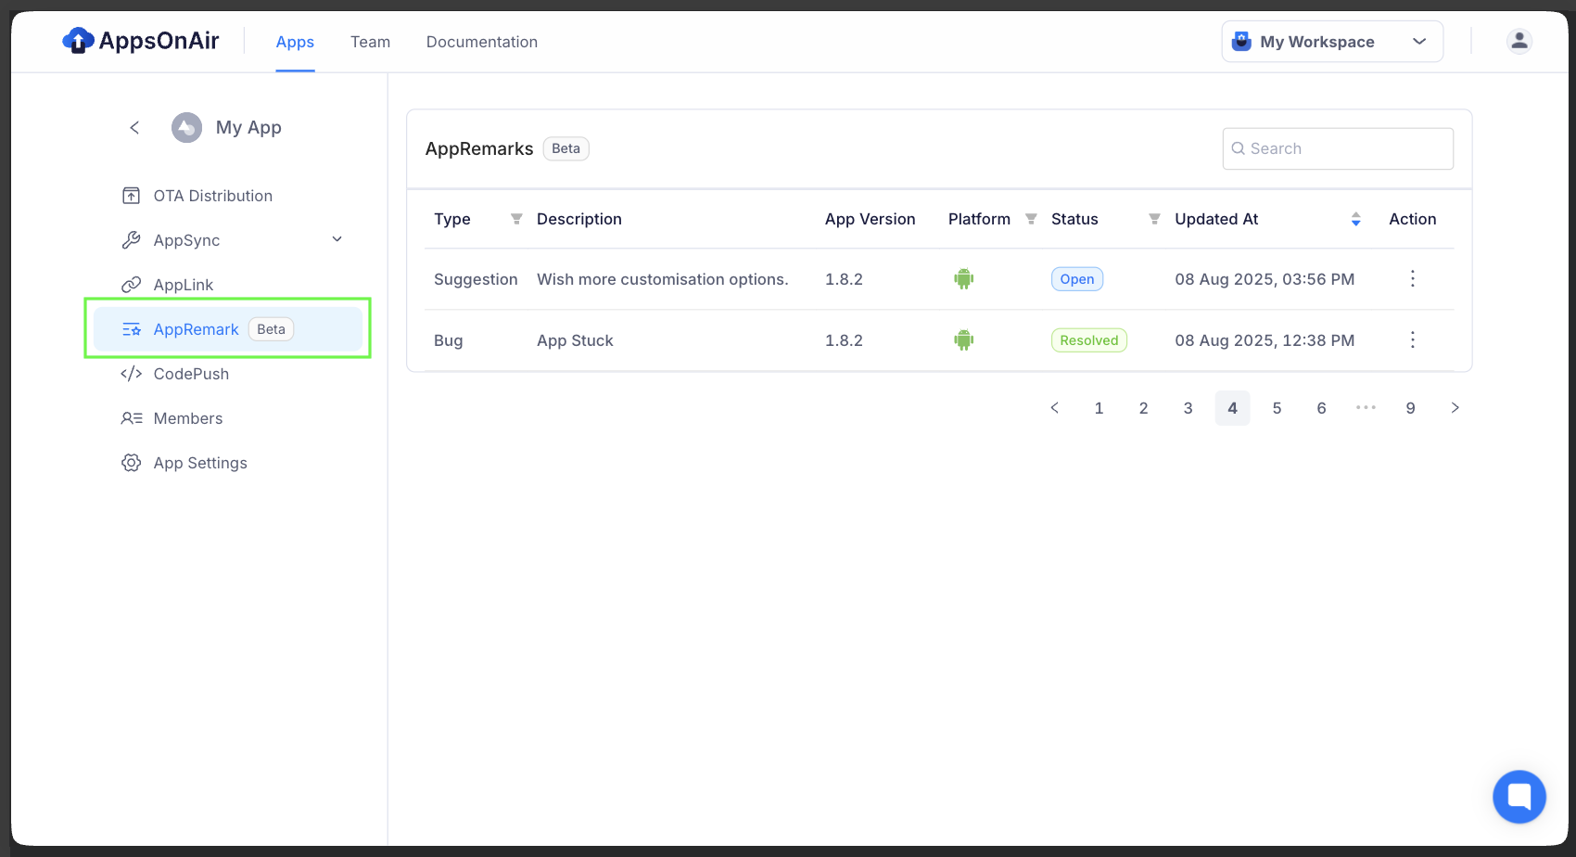Switch to the Team tab
1576x857 pixels.
(370, 42)
